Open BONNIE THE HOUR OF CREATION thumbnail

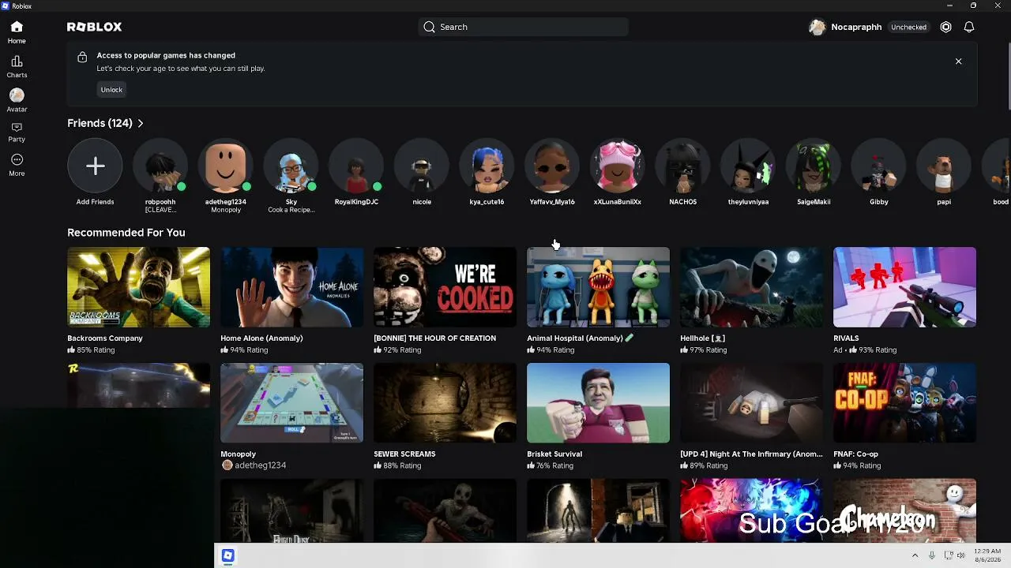point(445,287)
